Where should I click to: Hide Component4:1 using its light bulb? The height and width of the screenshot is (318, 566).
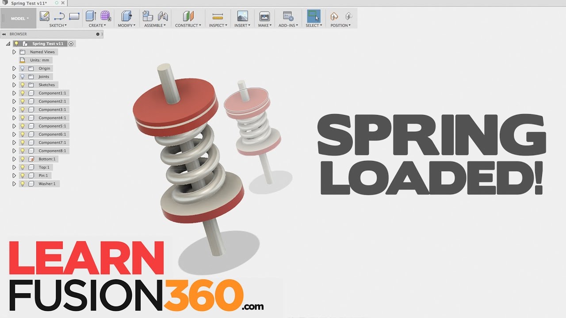pyautogui.click(x=22, y=118)
